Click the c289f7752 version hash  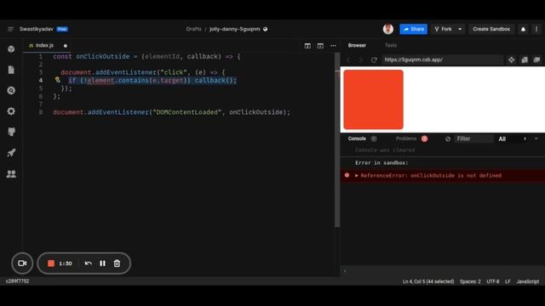click(x=17, y=281)
